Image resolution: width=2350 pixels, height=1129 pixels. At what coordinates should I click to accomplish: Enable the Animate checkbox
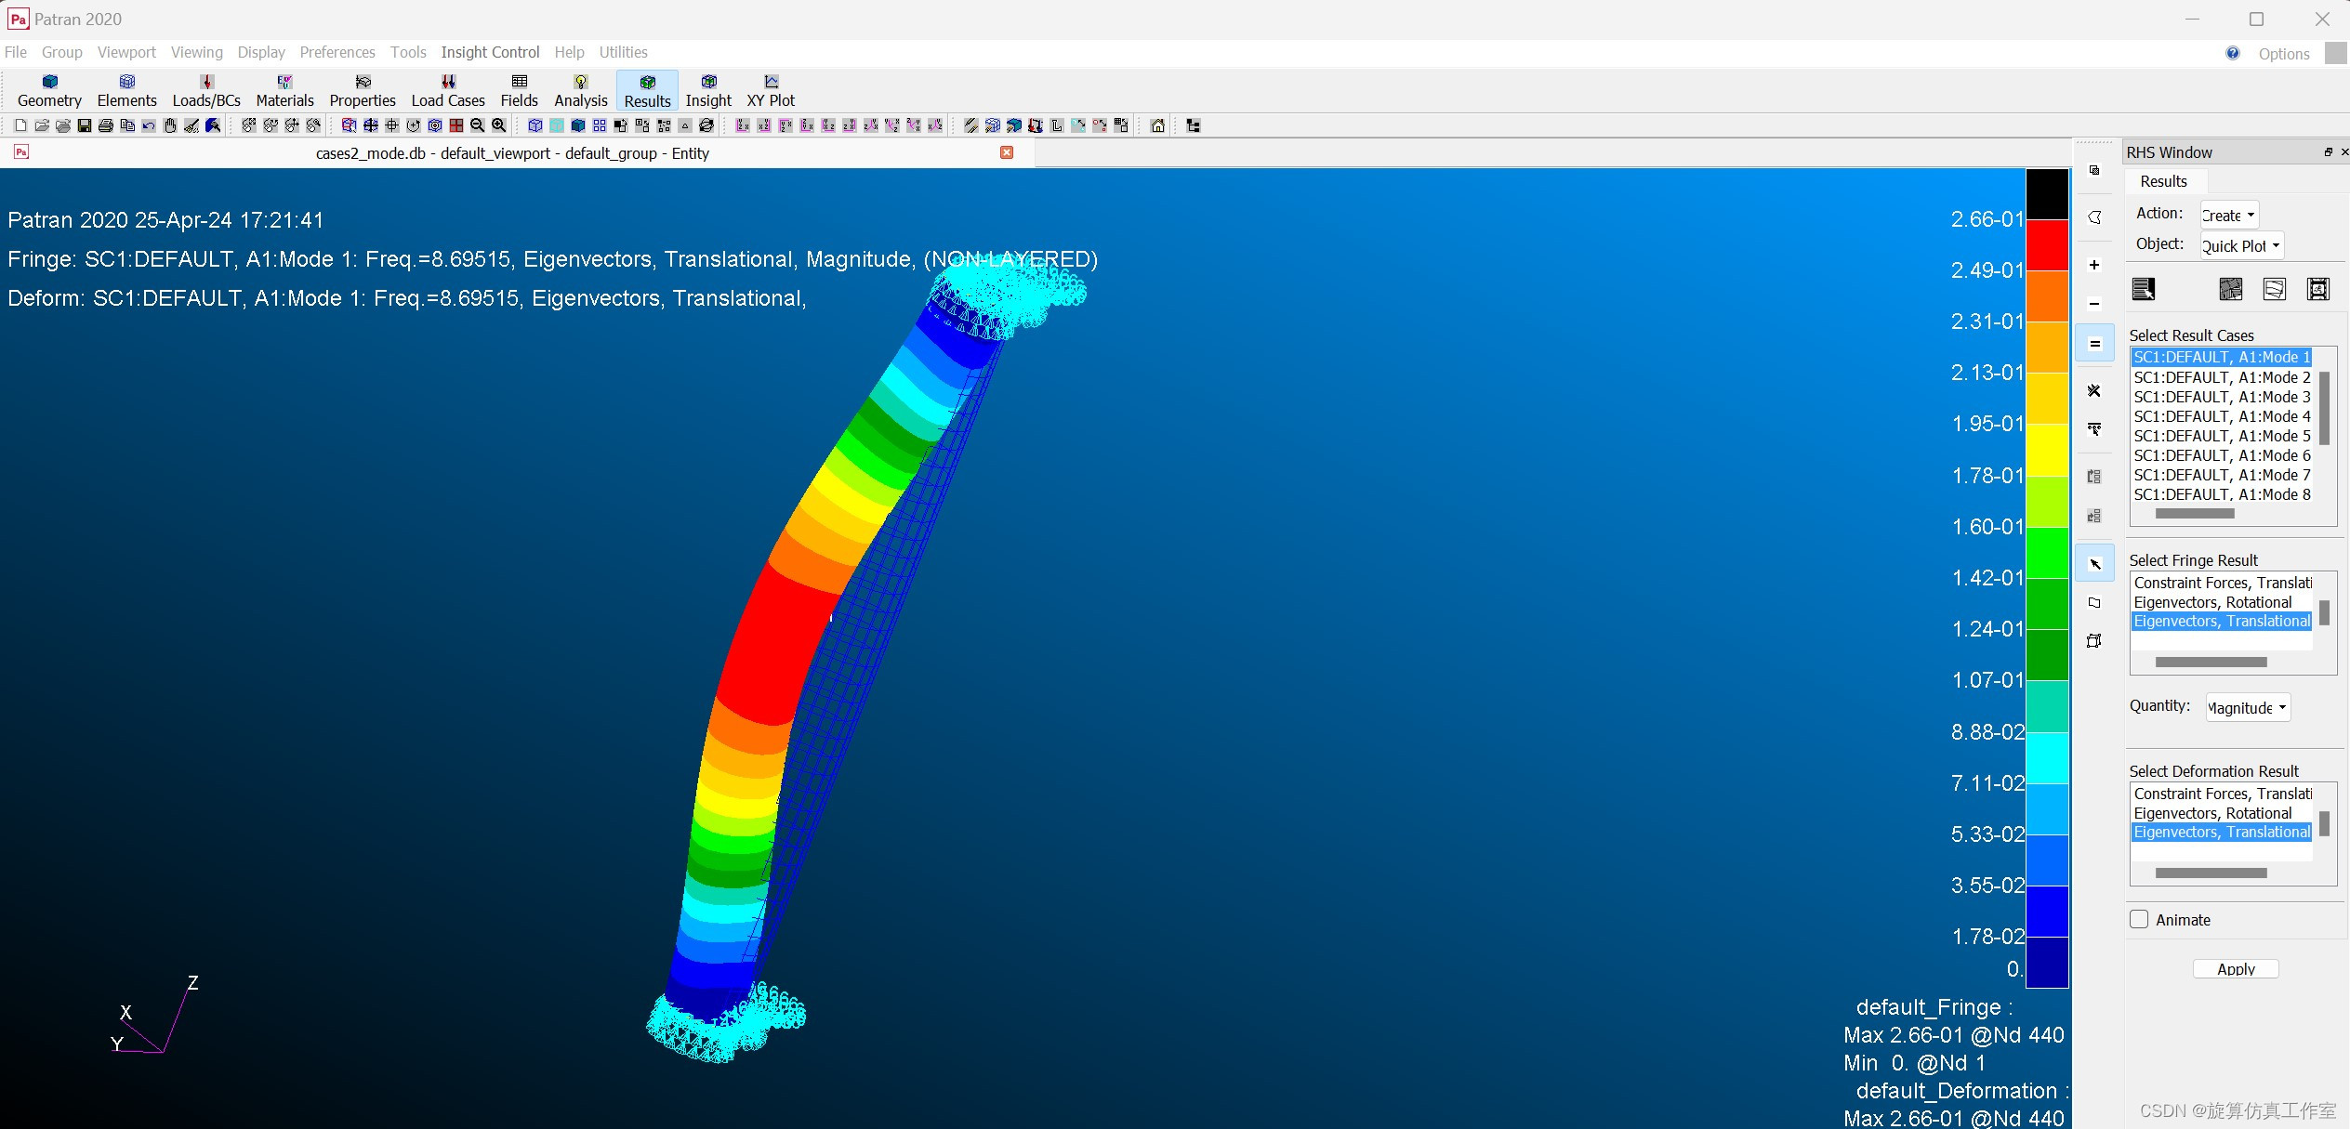pos(2139,919)
